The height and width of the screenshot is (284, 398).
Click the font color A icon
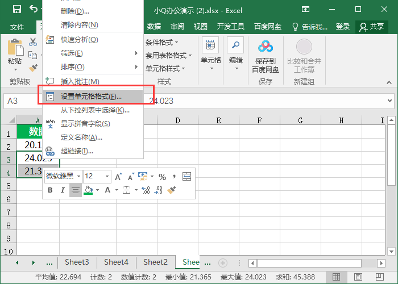(x=107, y=190)
